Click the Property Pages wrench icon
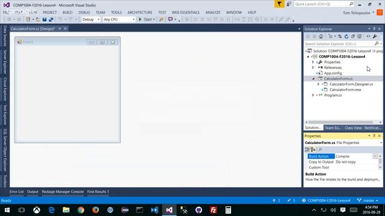 (x=320, y=149)
